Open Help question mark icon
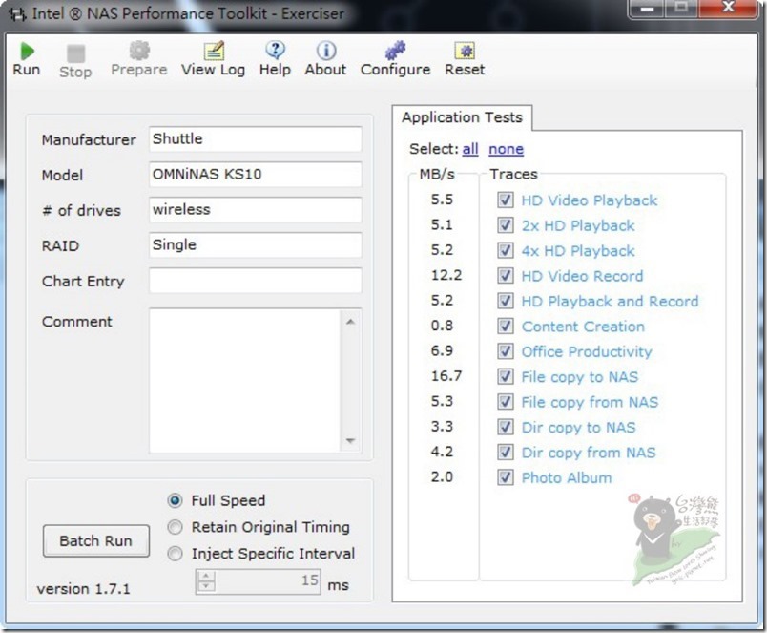767x633 pixels. tap(276, 51)
